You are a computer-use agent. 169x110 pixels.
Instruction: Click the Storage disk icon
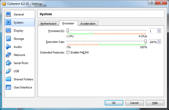[x=8, y=39]
